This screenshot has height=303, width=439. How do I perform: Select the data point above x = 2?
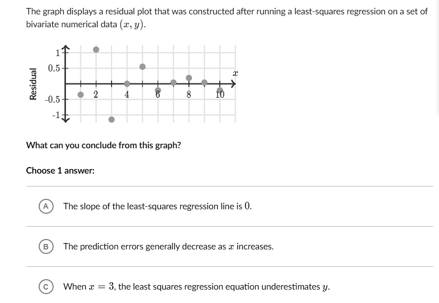(96, 49)
